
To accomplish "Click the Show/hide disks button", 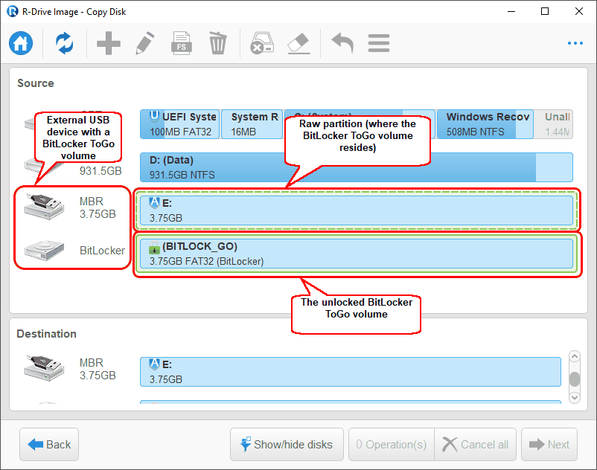I will pyautogui.click(x=287, y=444).
